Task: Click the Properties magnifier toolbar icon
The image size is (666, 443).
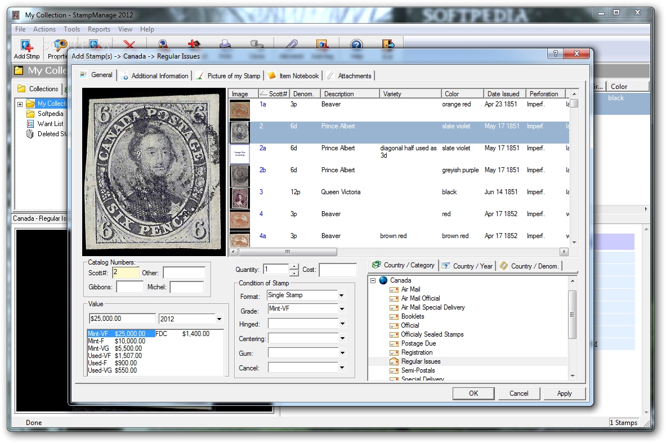Action: (x=60, y=45)
